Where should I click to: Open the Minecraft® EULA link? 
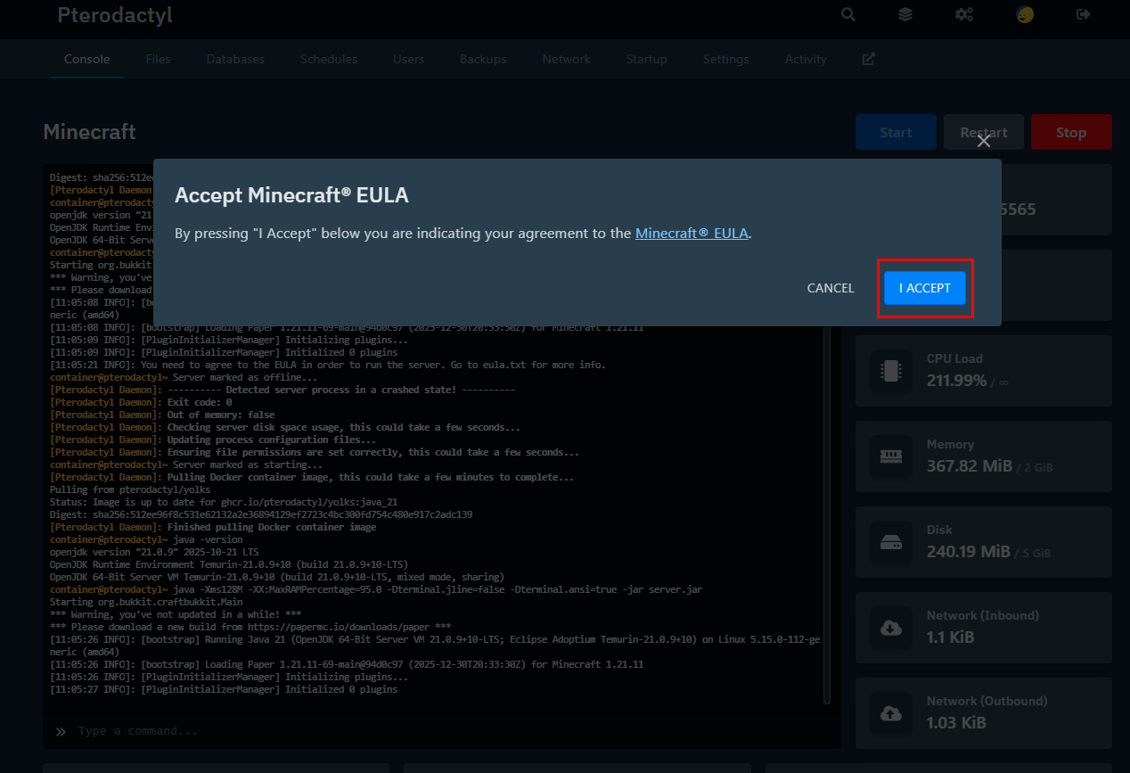(692, 234)
